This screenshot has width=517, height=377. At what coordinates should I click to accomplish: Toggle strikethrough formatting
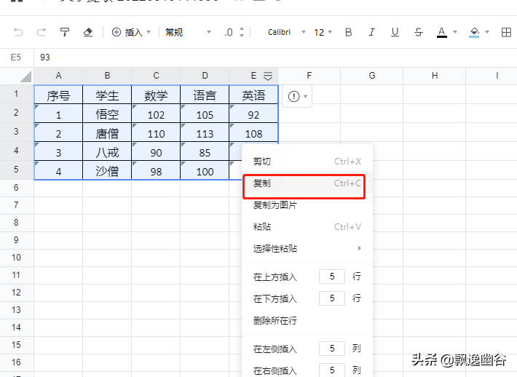click(419, 32)
